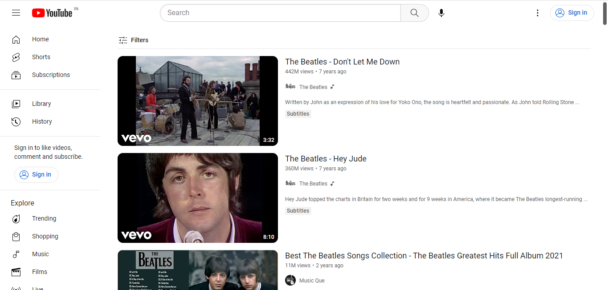Viewport: 608px width, 290px height.
Task: Open "The Beatles - Hey Jude" title
Action: coord(326,159)
